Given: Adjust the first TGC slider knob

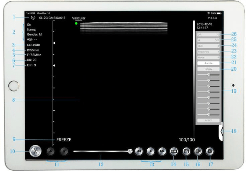Looking at the screenshot, I should pyautogui.click(x=209, y=75).
